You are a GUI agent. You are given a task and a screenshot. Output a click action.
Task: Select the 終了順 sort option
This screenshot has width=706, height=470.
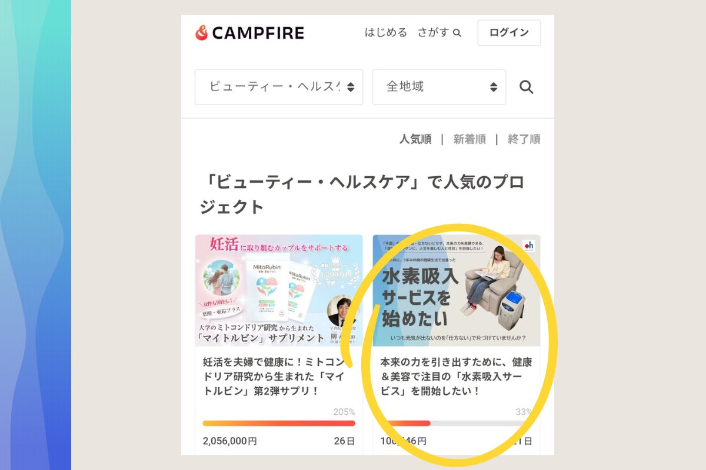524,139
